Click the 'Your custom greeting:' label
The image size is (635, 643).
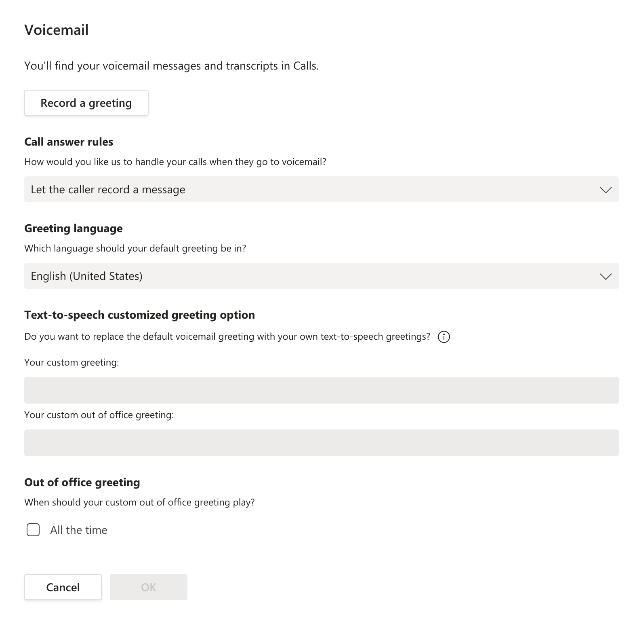(71, 362)
